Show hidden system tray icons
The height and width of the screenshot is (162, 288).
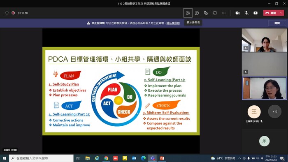pyautogui.click(x=240, y=158)
